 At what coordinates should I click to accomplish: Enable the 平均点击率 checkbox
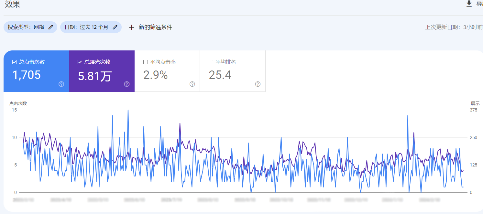146,62
